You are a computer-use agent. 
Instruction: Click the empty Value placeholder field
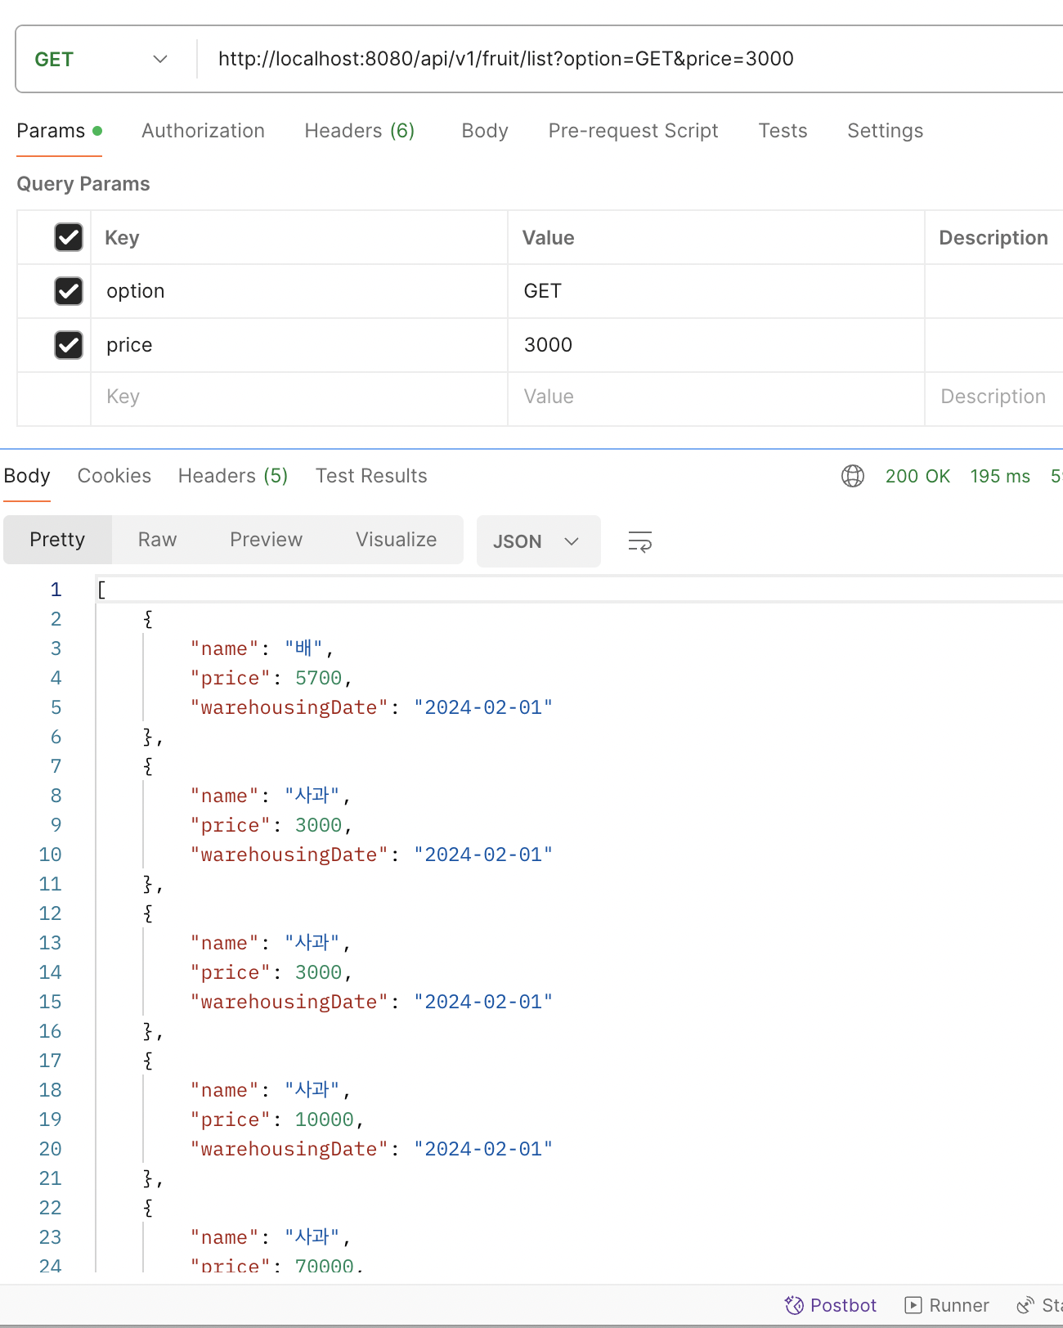tap(716, 397)
